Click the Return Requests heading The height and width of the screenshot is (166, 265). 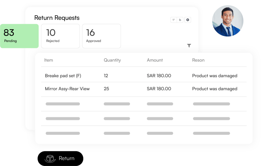tap(57, 18)
